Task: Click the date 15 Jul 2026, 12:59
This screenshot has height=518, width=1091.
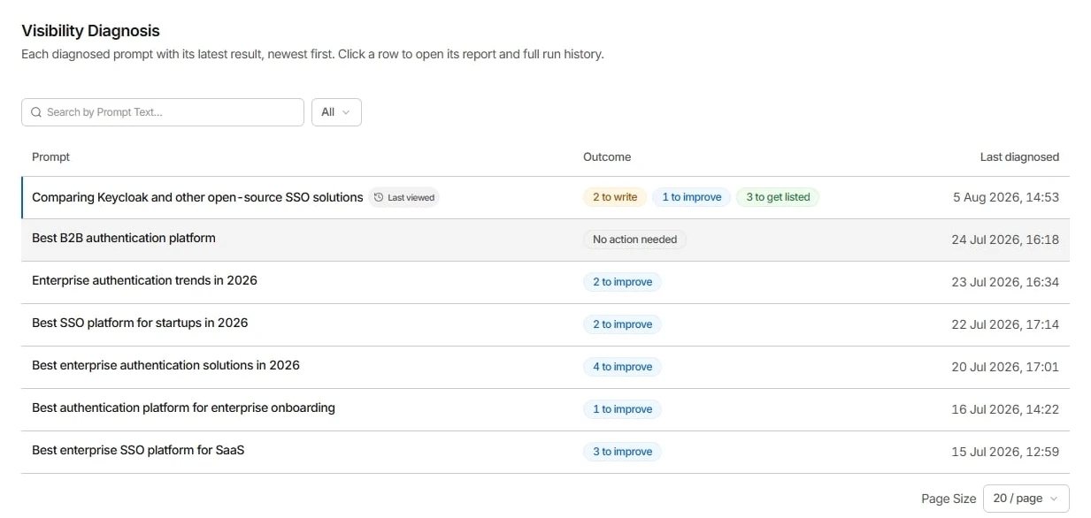Action: (x=1005, y=452)
